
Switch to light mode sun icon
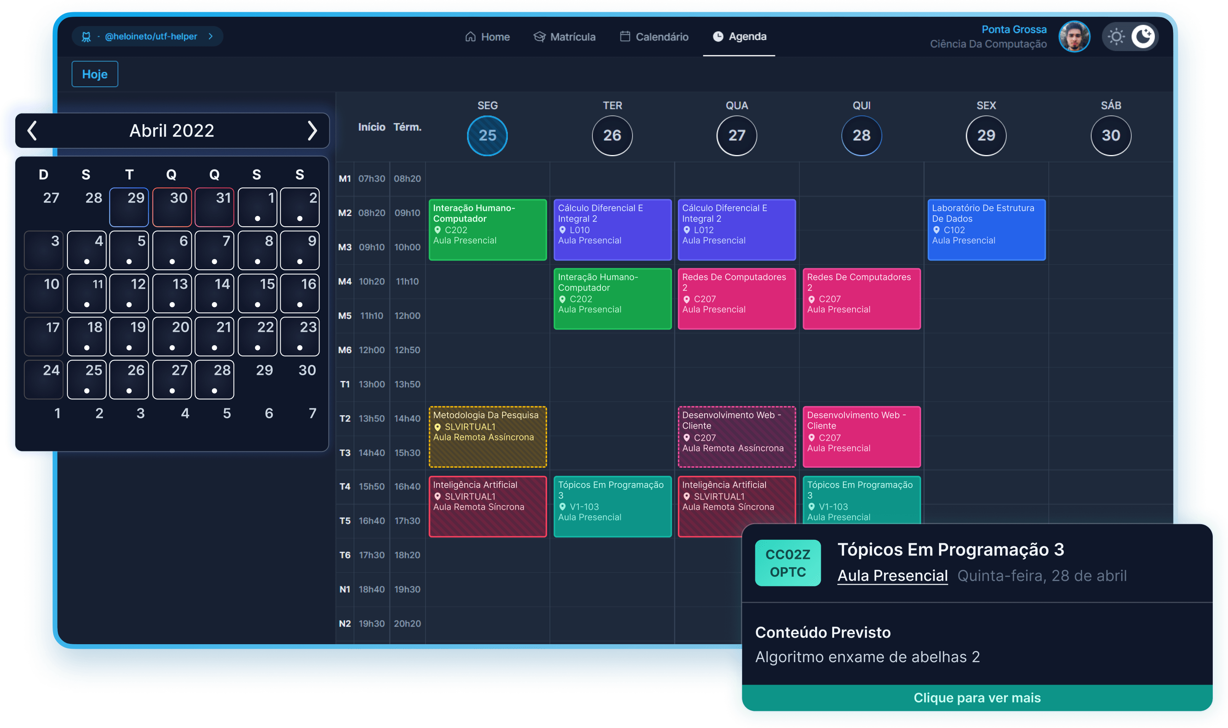tap(1116, 37)
